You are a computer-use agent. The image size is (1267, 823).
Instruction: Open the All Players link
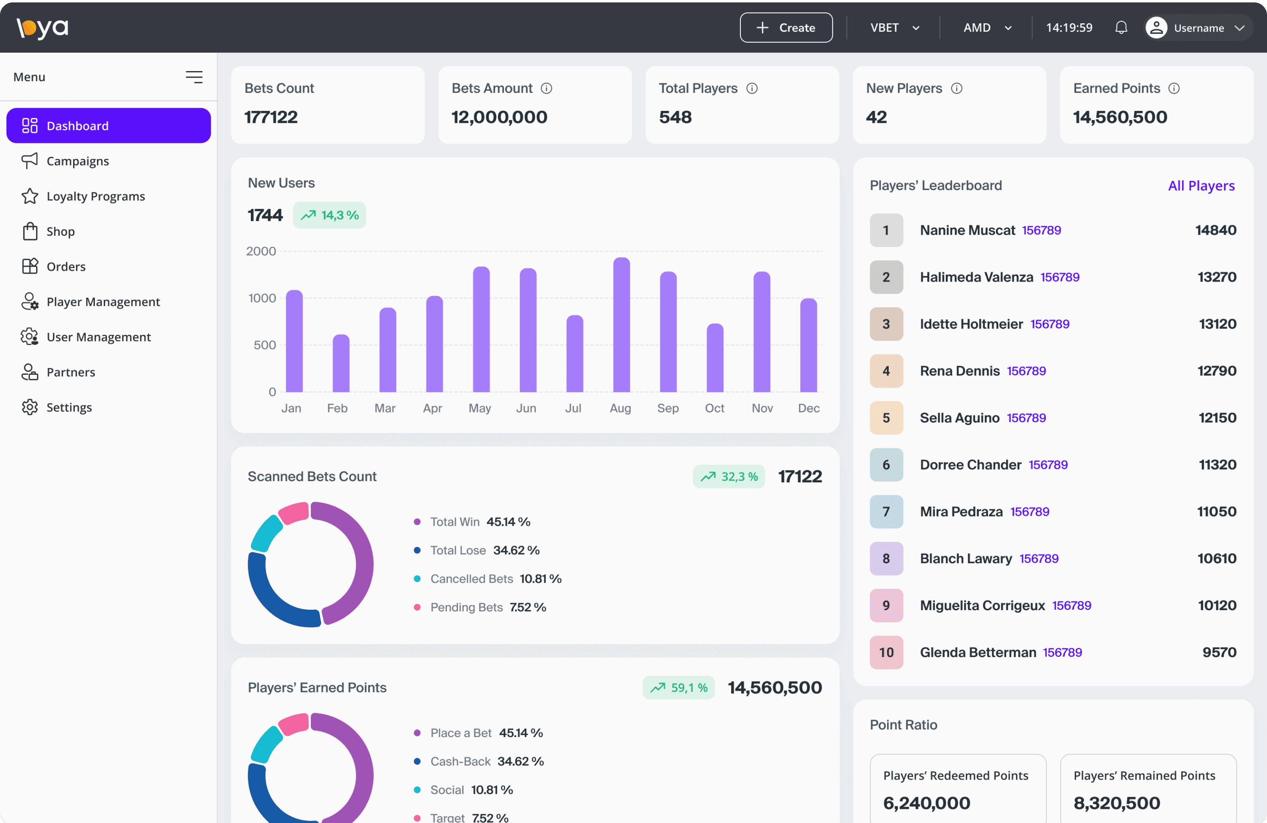tap(1201, 186)
